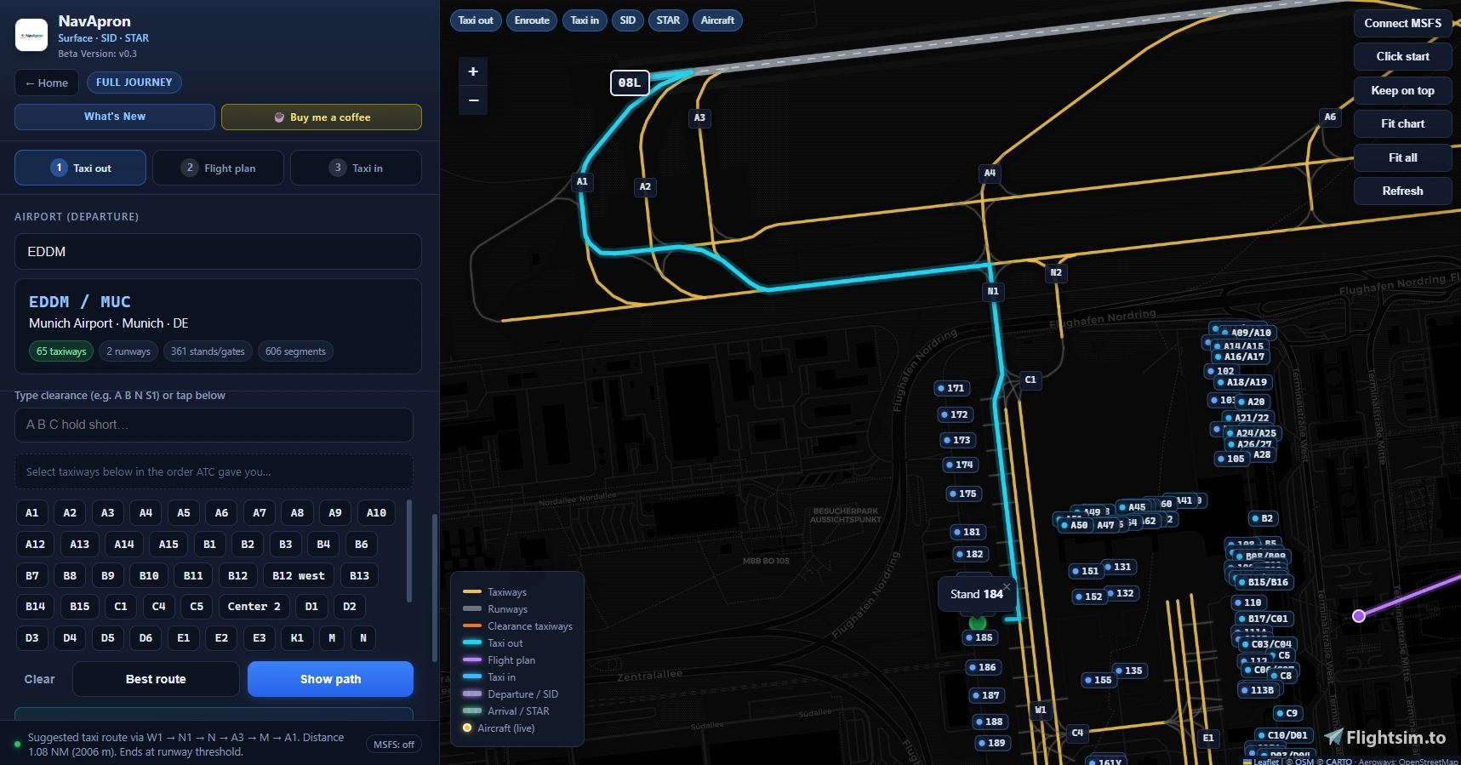Select taxiway chip Center 2
1461x765 pixels.
click(x=254, y=607)
